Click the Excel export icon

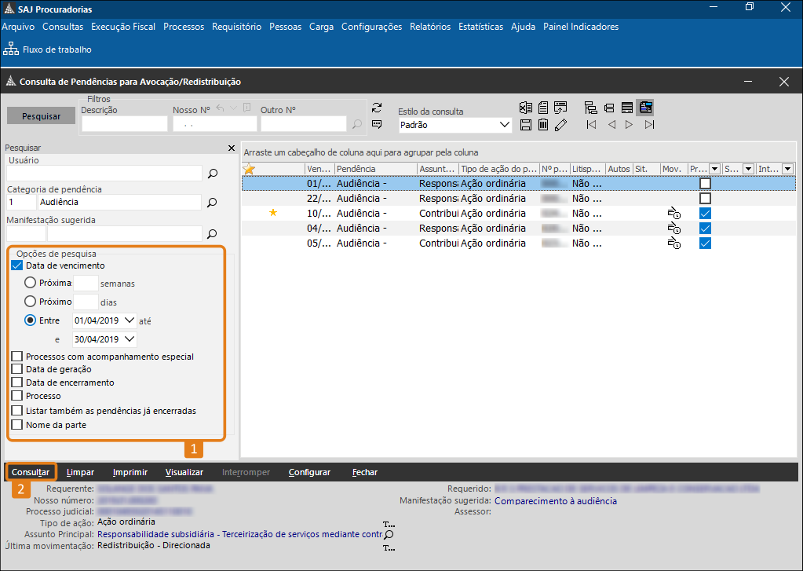[526, 108]
